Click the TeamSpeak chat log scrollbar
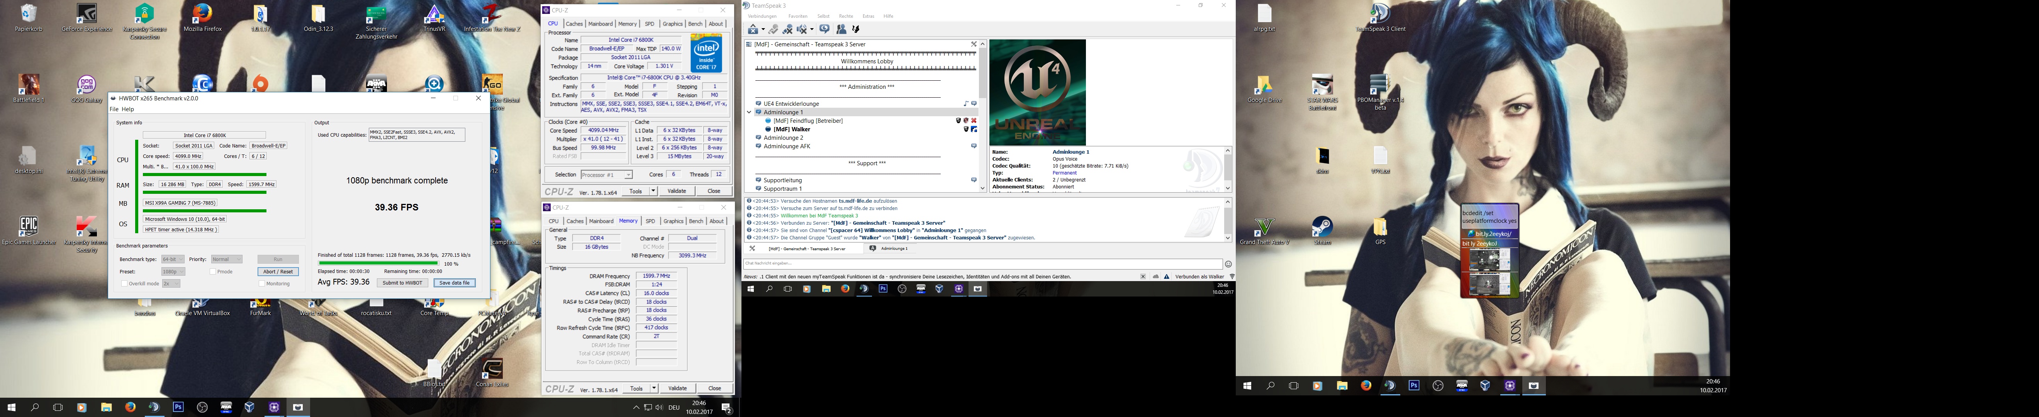The image size is (2039, 417). click(x=1228, y=220)
